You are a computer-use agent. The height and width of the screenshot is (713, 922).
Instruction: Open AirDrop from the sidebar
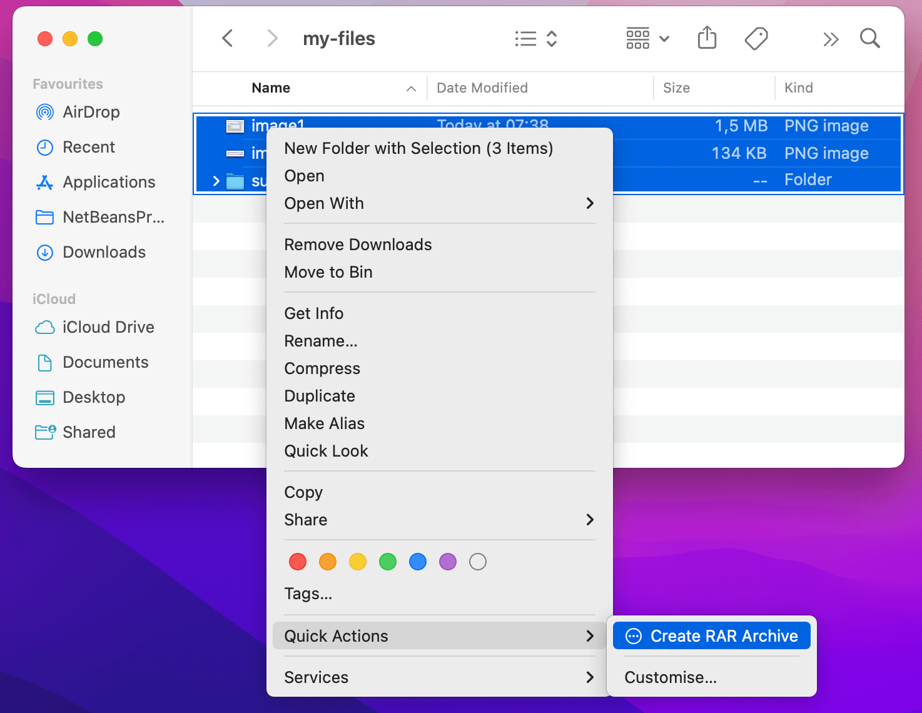91,112
